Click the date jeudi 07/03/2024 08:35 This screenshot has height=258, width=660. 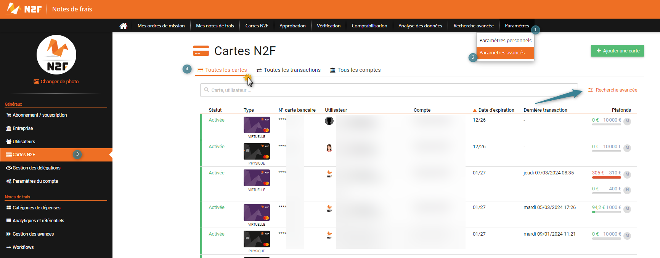pos(549,173)
